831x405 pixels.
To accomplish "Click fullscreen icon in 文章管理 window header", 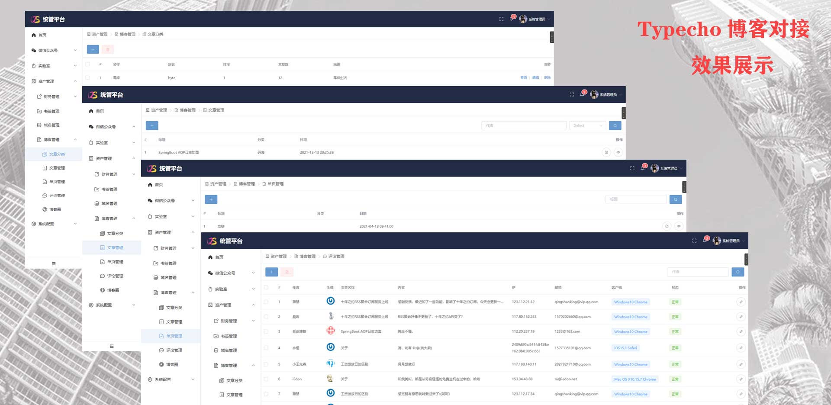I will (572, 94).
